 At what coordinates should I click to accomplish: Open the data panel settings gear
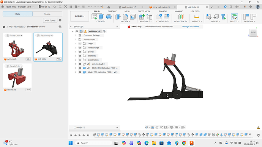[60, 20]
